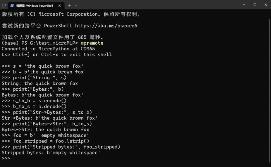Open the https://aka.ms/pscore6 link
This screenshot has width=271, height=167.
pos(106,26)
